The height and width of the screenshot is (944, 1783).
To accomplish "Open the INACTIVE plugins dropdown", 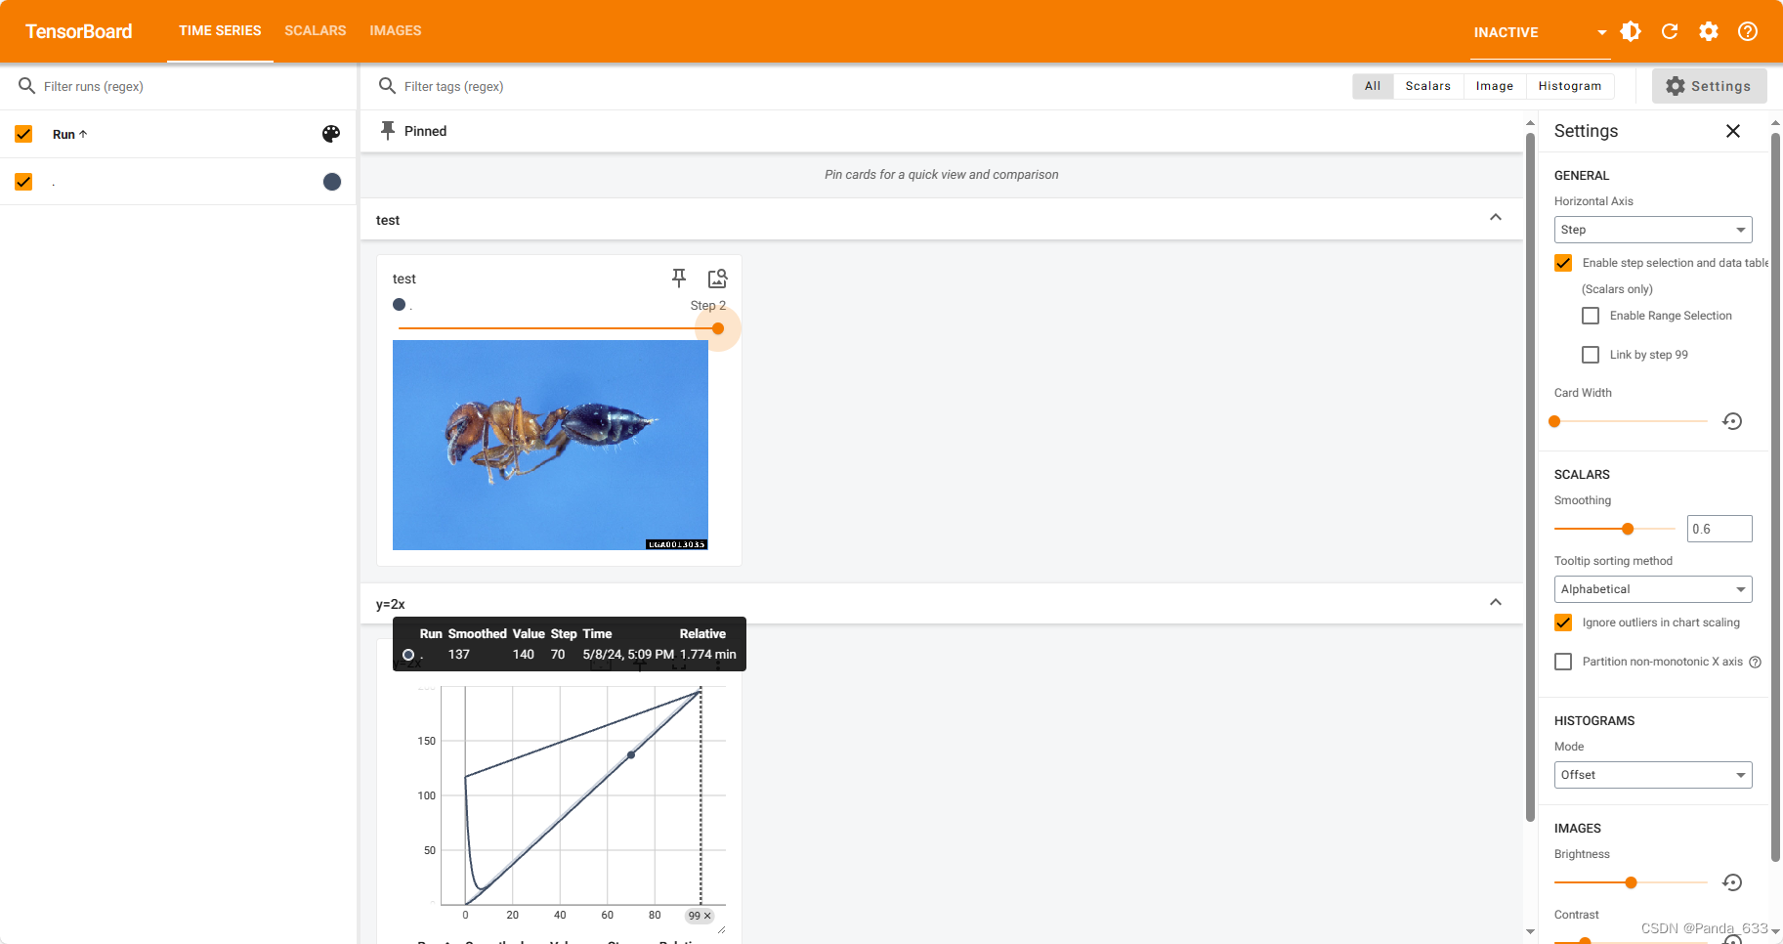I will 1540,32.
